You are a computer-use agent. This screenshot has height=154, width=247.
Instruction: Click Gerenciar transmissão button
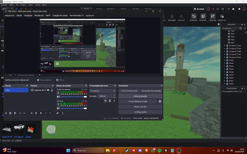tap(151, 91)
